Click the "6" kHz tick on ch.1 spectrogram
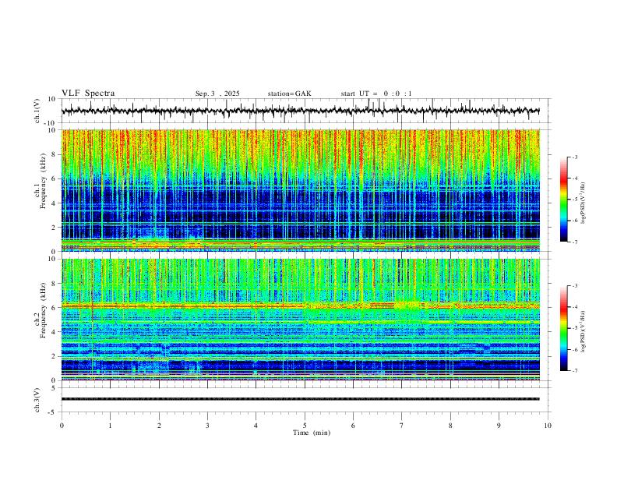The width and height of the screenshot is (617, 477). click(x=55, y=178)
